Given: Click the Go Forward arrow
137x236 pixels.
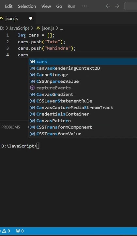Looking at the screenshot, I should click(x=117, y=6).
